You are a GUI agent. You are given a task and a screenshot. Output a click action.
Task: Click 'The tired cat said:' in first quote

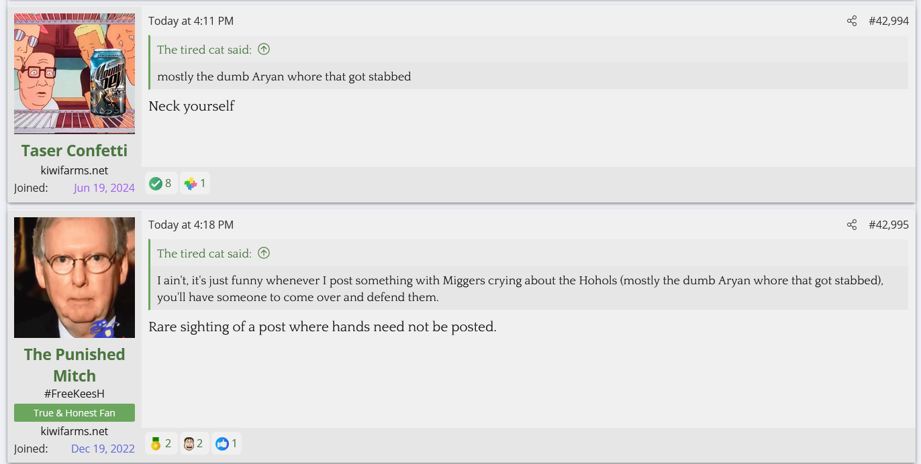tap(204, 49)
